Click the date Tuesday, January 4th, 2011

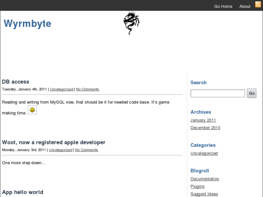tap(24, 89)
